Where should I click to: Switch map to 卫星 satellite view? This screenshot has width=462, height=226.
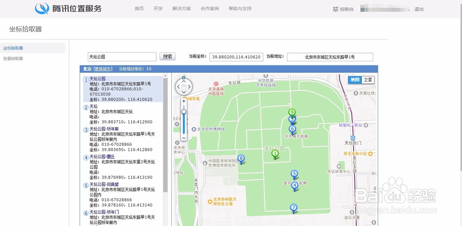click(x=368, y=80)
